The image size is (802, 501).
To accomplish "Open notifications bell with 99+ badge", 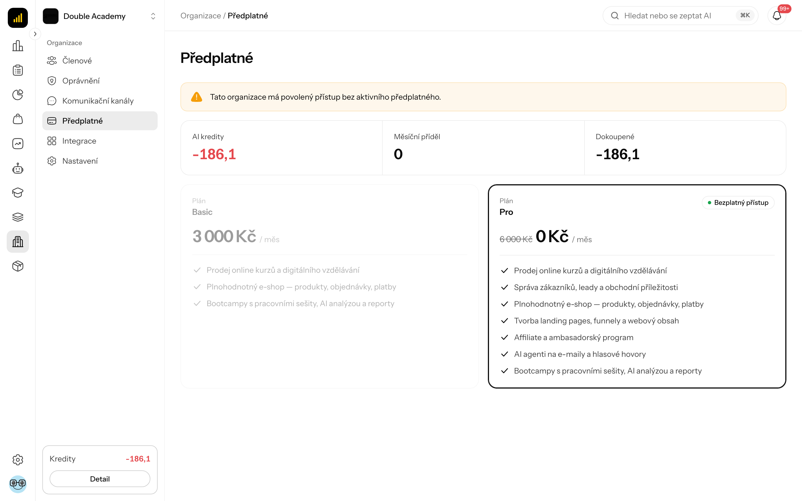I will tap(777, 16).
